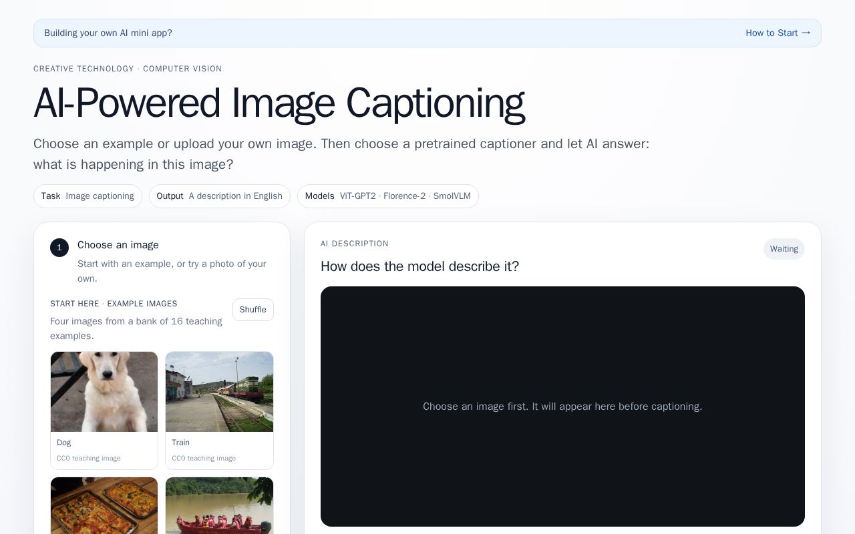The height and width of the screenshot is (534, 855).
Task: Click the 'Start here · Example images' label
Action: (x=114, y=304)
